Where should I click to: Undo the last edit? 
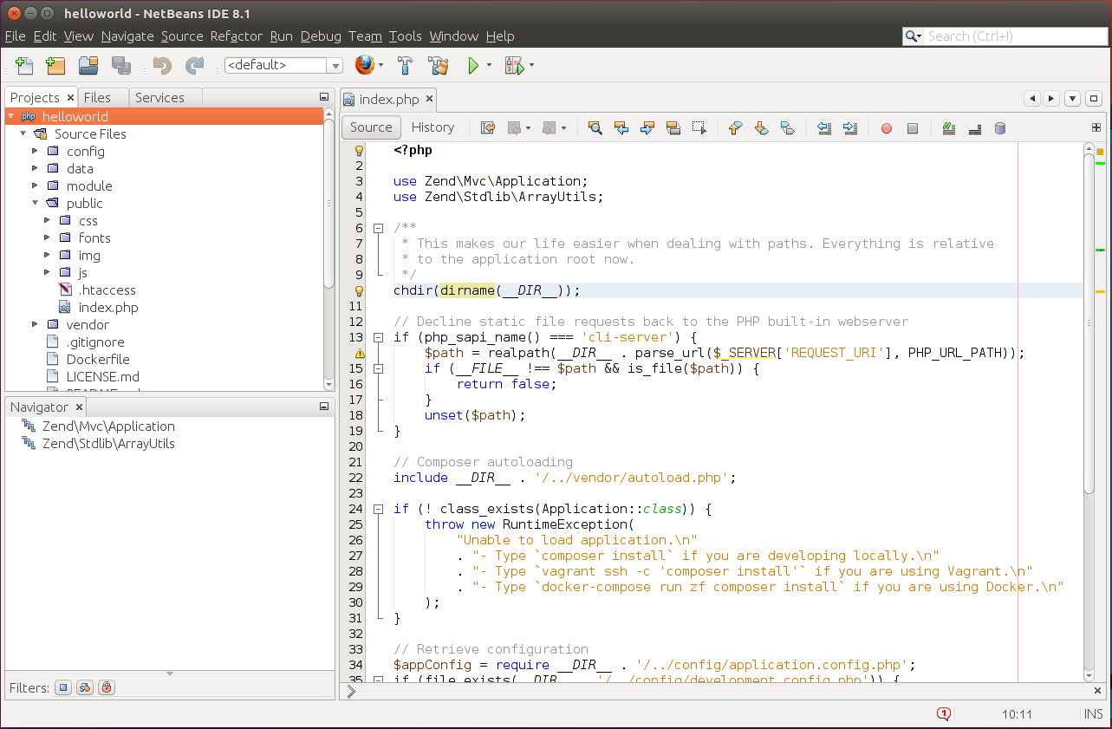point(161,65)
